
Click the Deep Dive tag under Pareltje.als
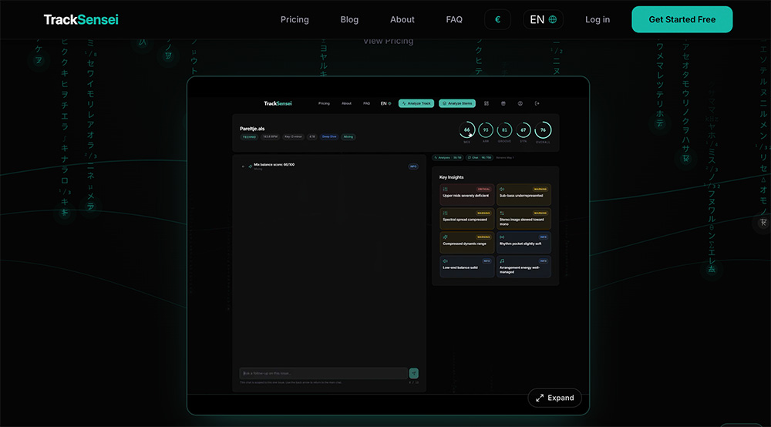pos(329,136)
